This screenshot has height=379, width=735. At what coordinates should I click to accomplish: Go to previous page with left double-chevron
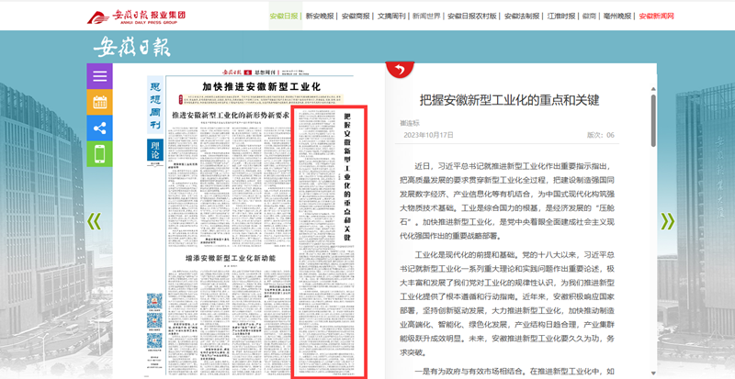(x=94, y=221)
